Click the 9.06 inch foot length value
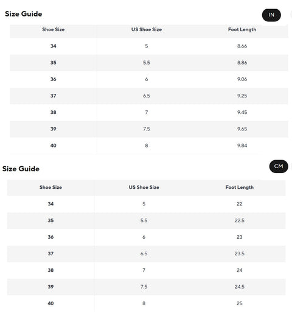The image size is (292, 315). [242, 79]
